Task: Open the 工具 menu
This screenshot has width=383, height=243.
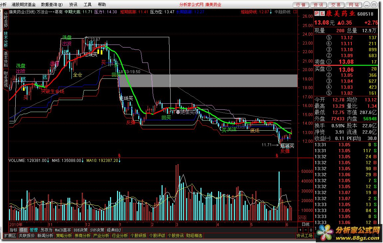Action: (87, 4)
